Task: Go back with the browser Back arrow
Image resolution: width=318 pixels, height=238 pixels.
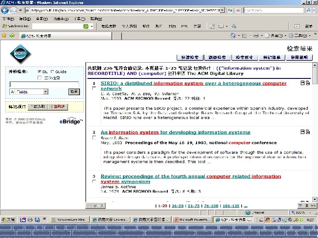Action: (x=5, y=10)
